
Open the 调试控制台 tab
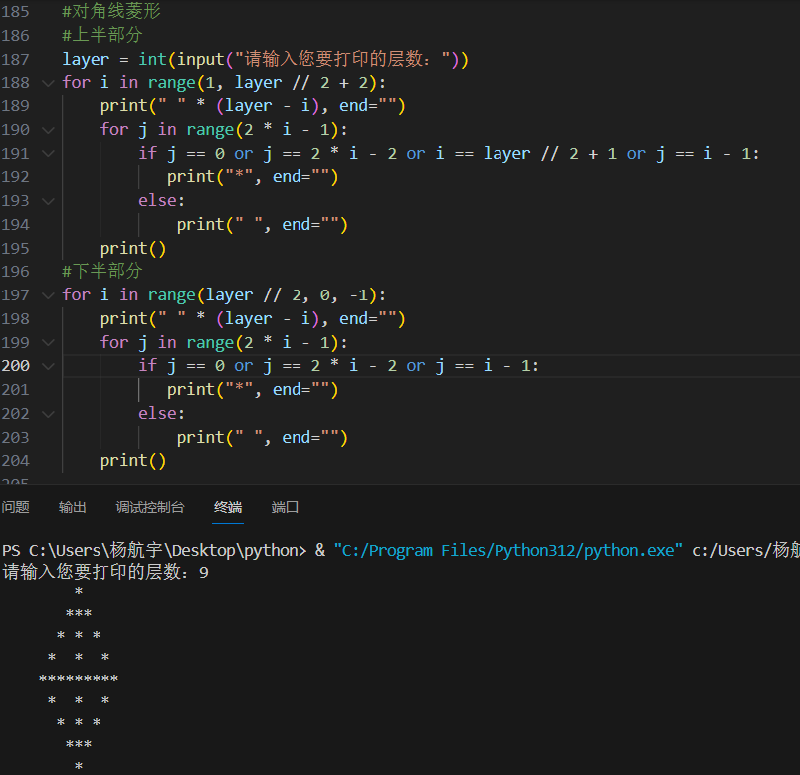[x=150, y=507]
